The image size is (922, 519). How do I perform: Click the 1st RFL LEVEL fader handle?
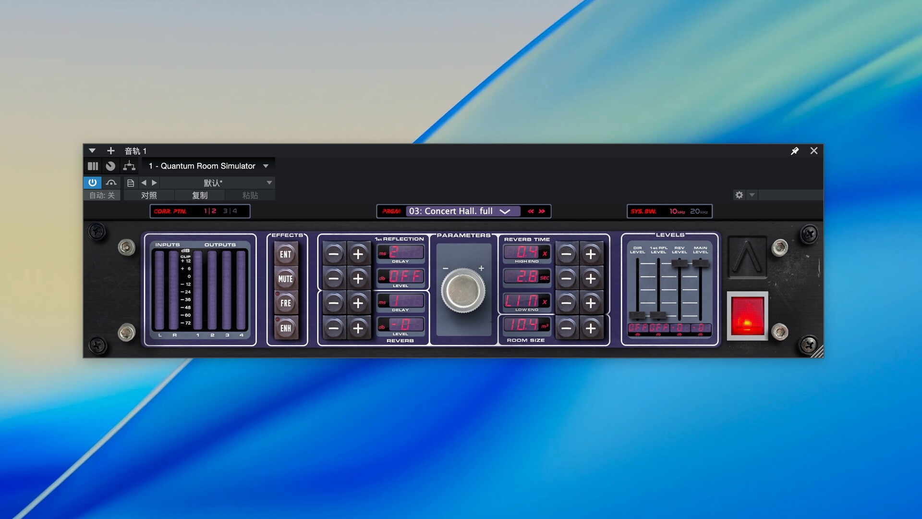(x=658, y=316)
